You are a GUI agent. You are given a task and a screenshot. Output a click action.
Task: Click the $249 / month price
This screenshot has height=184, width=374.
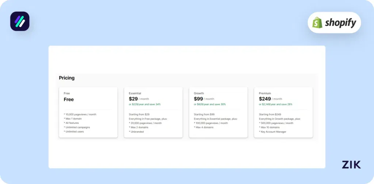tap(271, 99)
